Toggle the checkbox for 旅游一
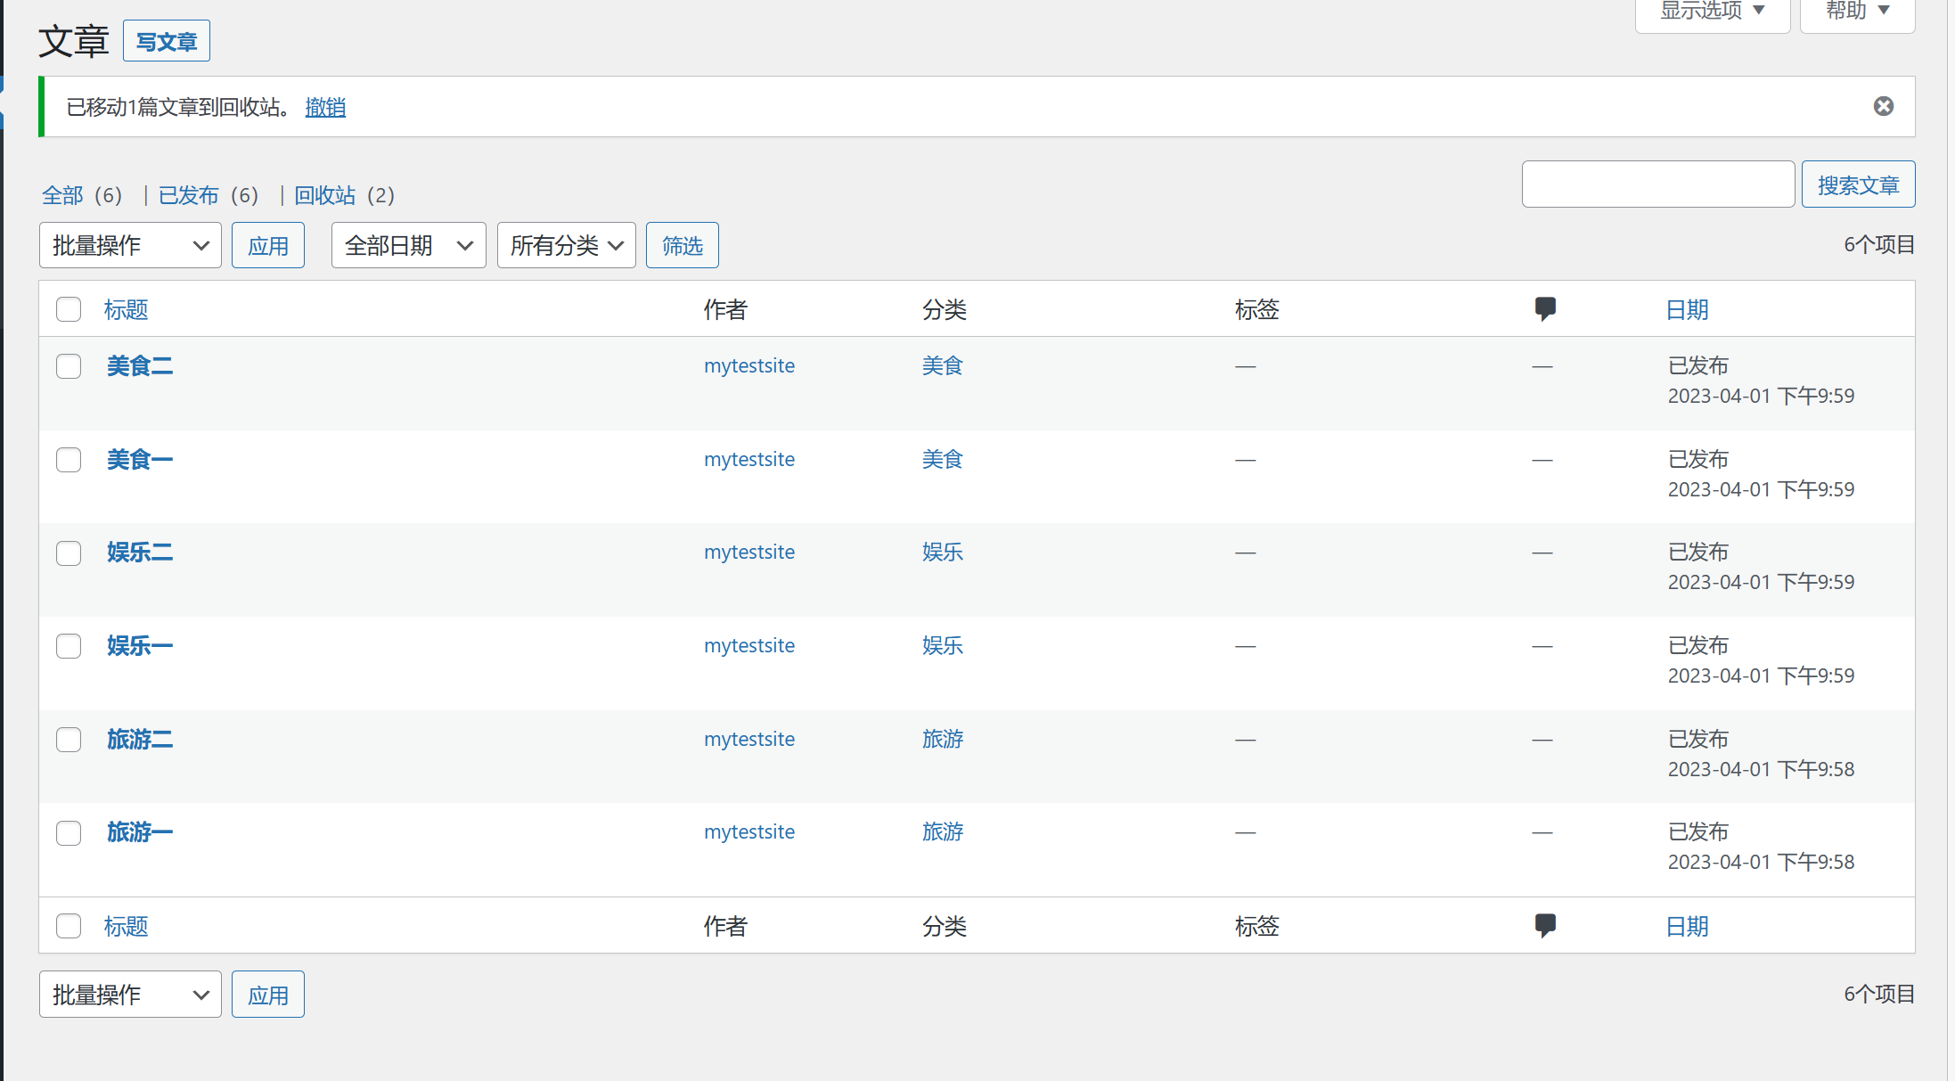Screen dimensions: 1955x1081 (x=69, y=833)
